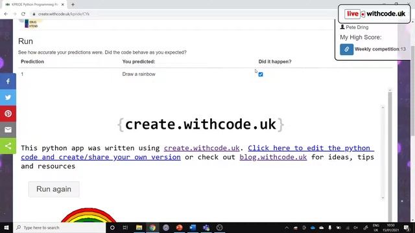Switch to Chrome on the taskbar

(x=152, y=227)
